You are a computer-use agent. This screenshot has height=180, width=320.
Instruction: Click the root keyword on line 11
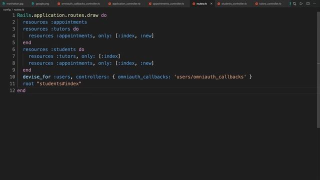(28, 83)
